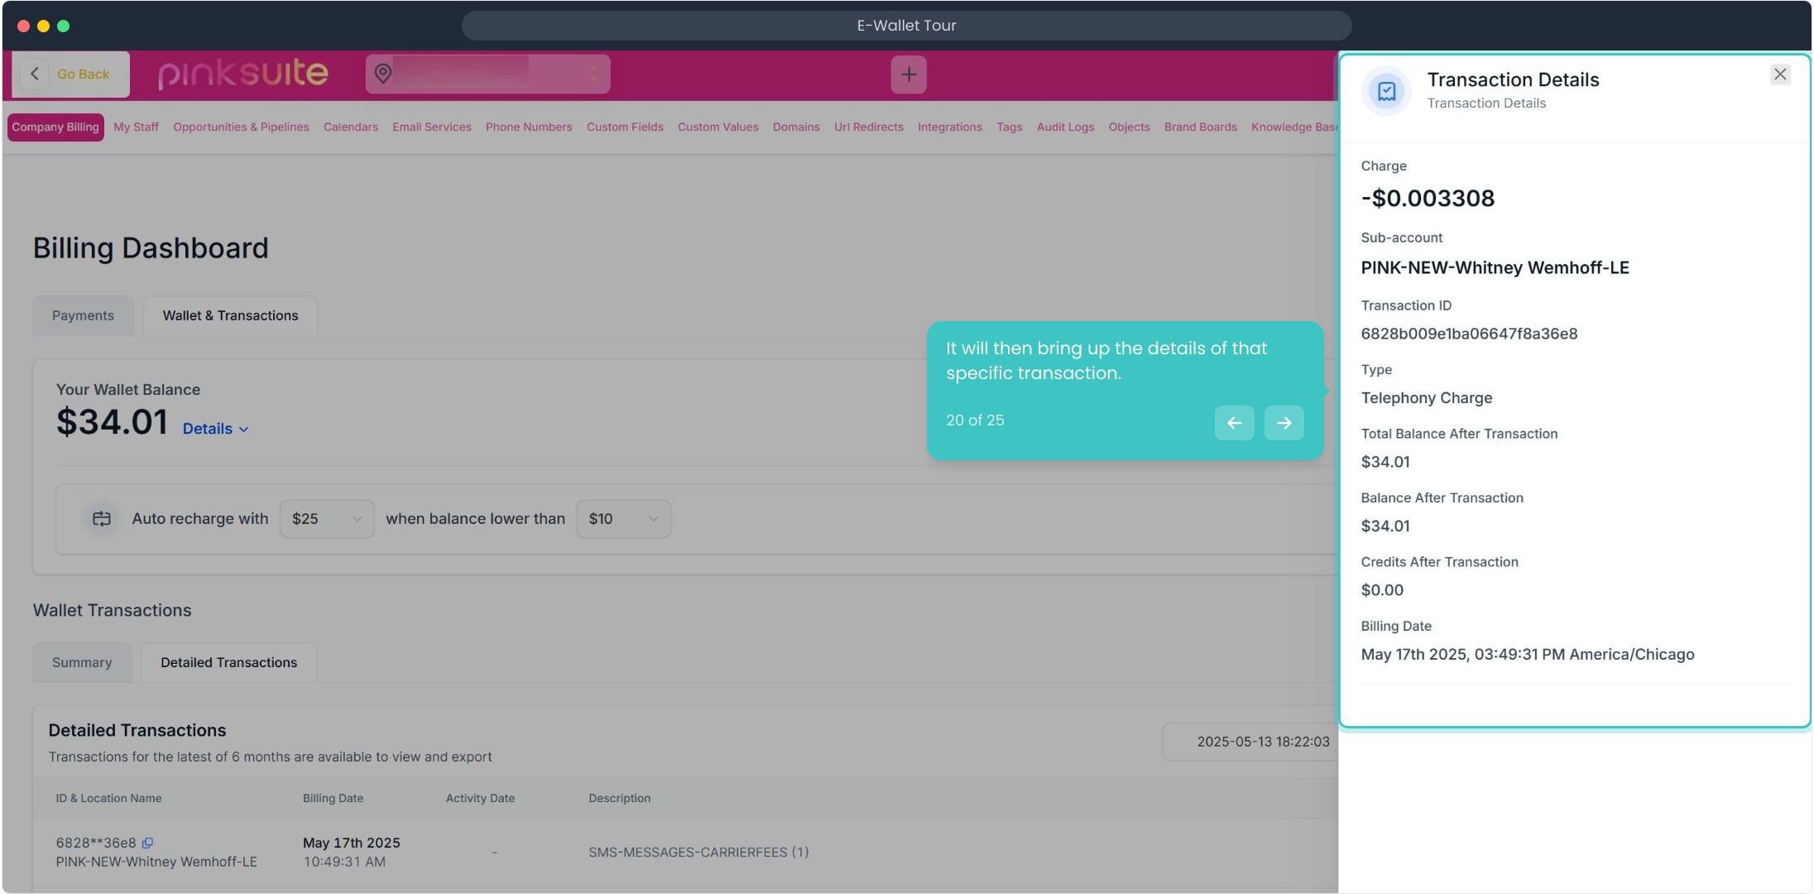Select Wallet & Transactions tab
1814x894 pixels.
tap(230, 315)
